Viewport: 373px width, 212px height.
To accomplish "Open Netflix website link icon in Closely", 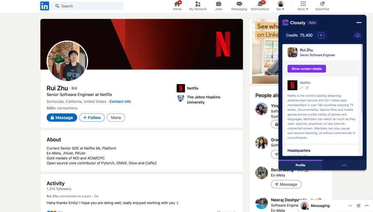I will tap(302, 88).
